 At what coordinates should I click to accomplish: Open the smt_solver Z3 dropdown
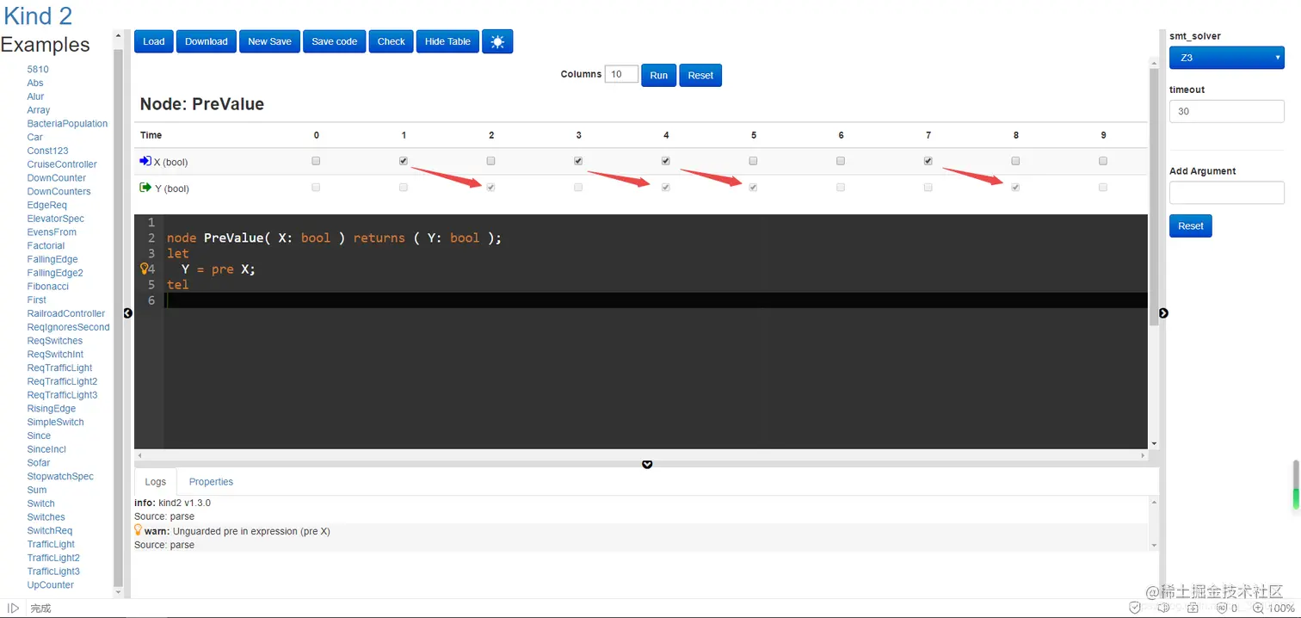1226,58
